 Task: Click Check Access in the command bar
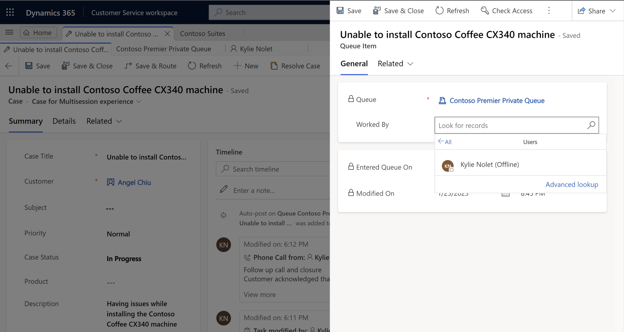pyautogui.click(x=506, y=11)
